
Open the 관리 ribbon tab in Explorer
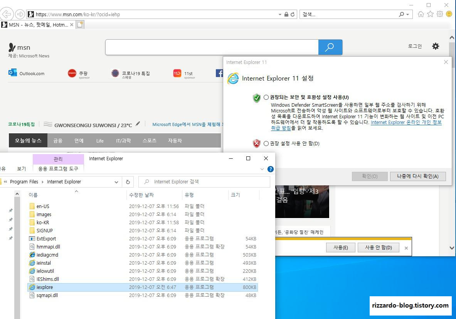58,159
